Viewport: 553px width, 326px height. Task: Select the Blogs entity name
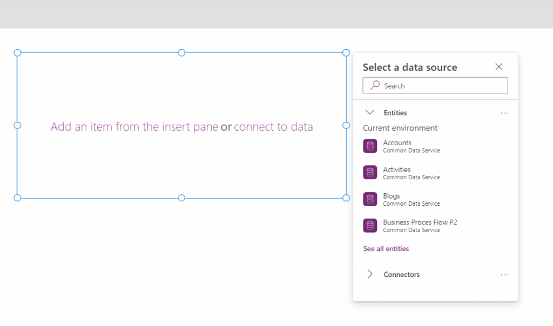(x=392, y=196)
